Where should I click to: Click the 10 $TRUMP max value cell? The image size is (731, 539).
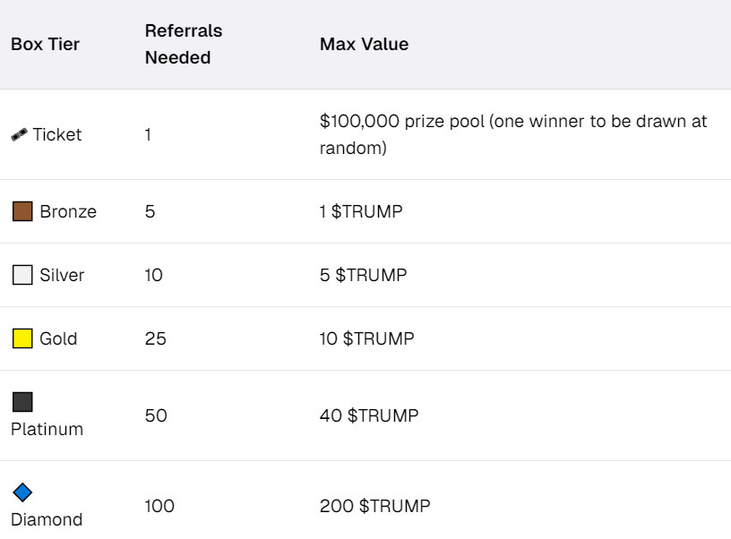(x=367, y=338)
